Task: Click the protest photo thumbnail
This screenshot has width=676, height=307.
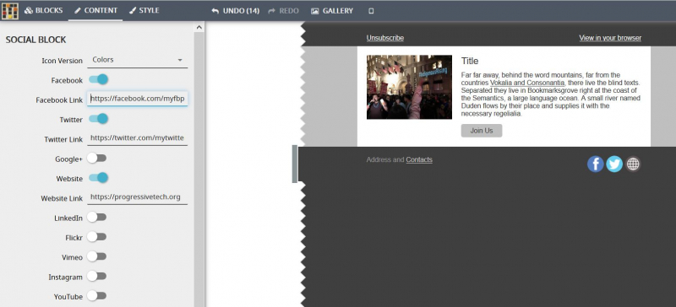Action: (x=409, y=87)
